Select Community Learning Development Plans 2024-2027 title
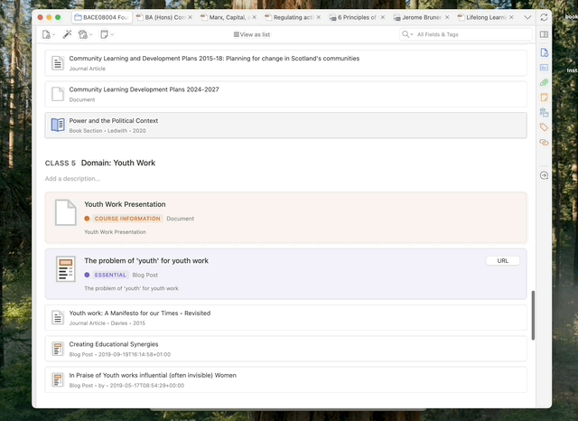The image size is (578, 421). point(144,89)
